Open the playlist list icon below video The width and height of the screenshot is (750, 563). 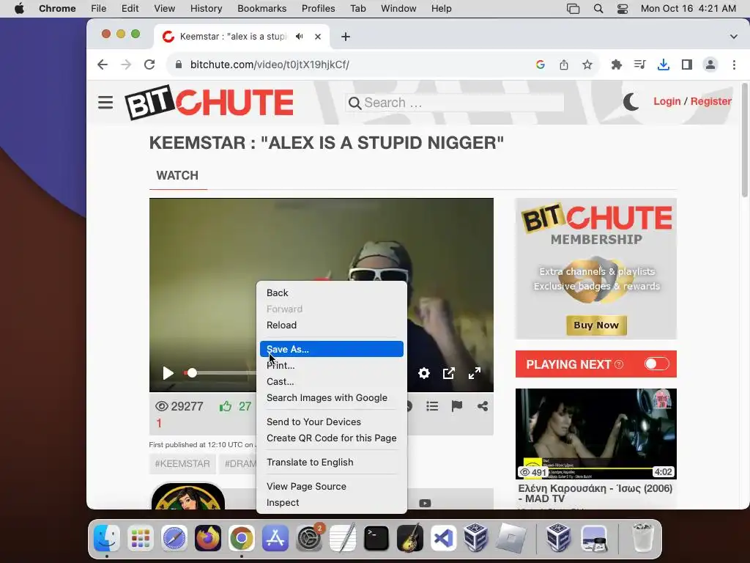click(x=432, y=406)
